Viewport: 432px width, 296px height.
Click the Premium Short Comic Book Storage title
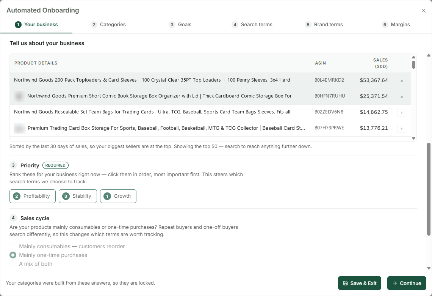click(160, 96)
